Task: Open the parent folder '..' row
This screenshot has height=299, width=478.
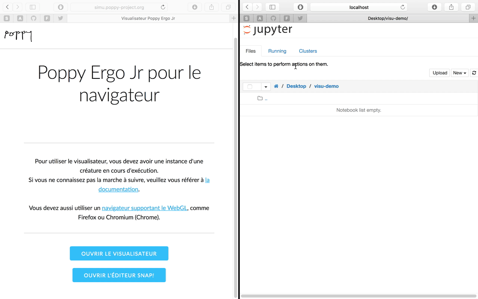Action: 359,98
